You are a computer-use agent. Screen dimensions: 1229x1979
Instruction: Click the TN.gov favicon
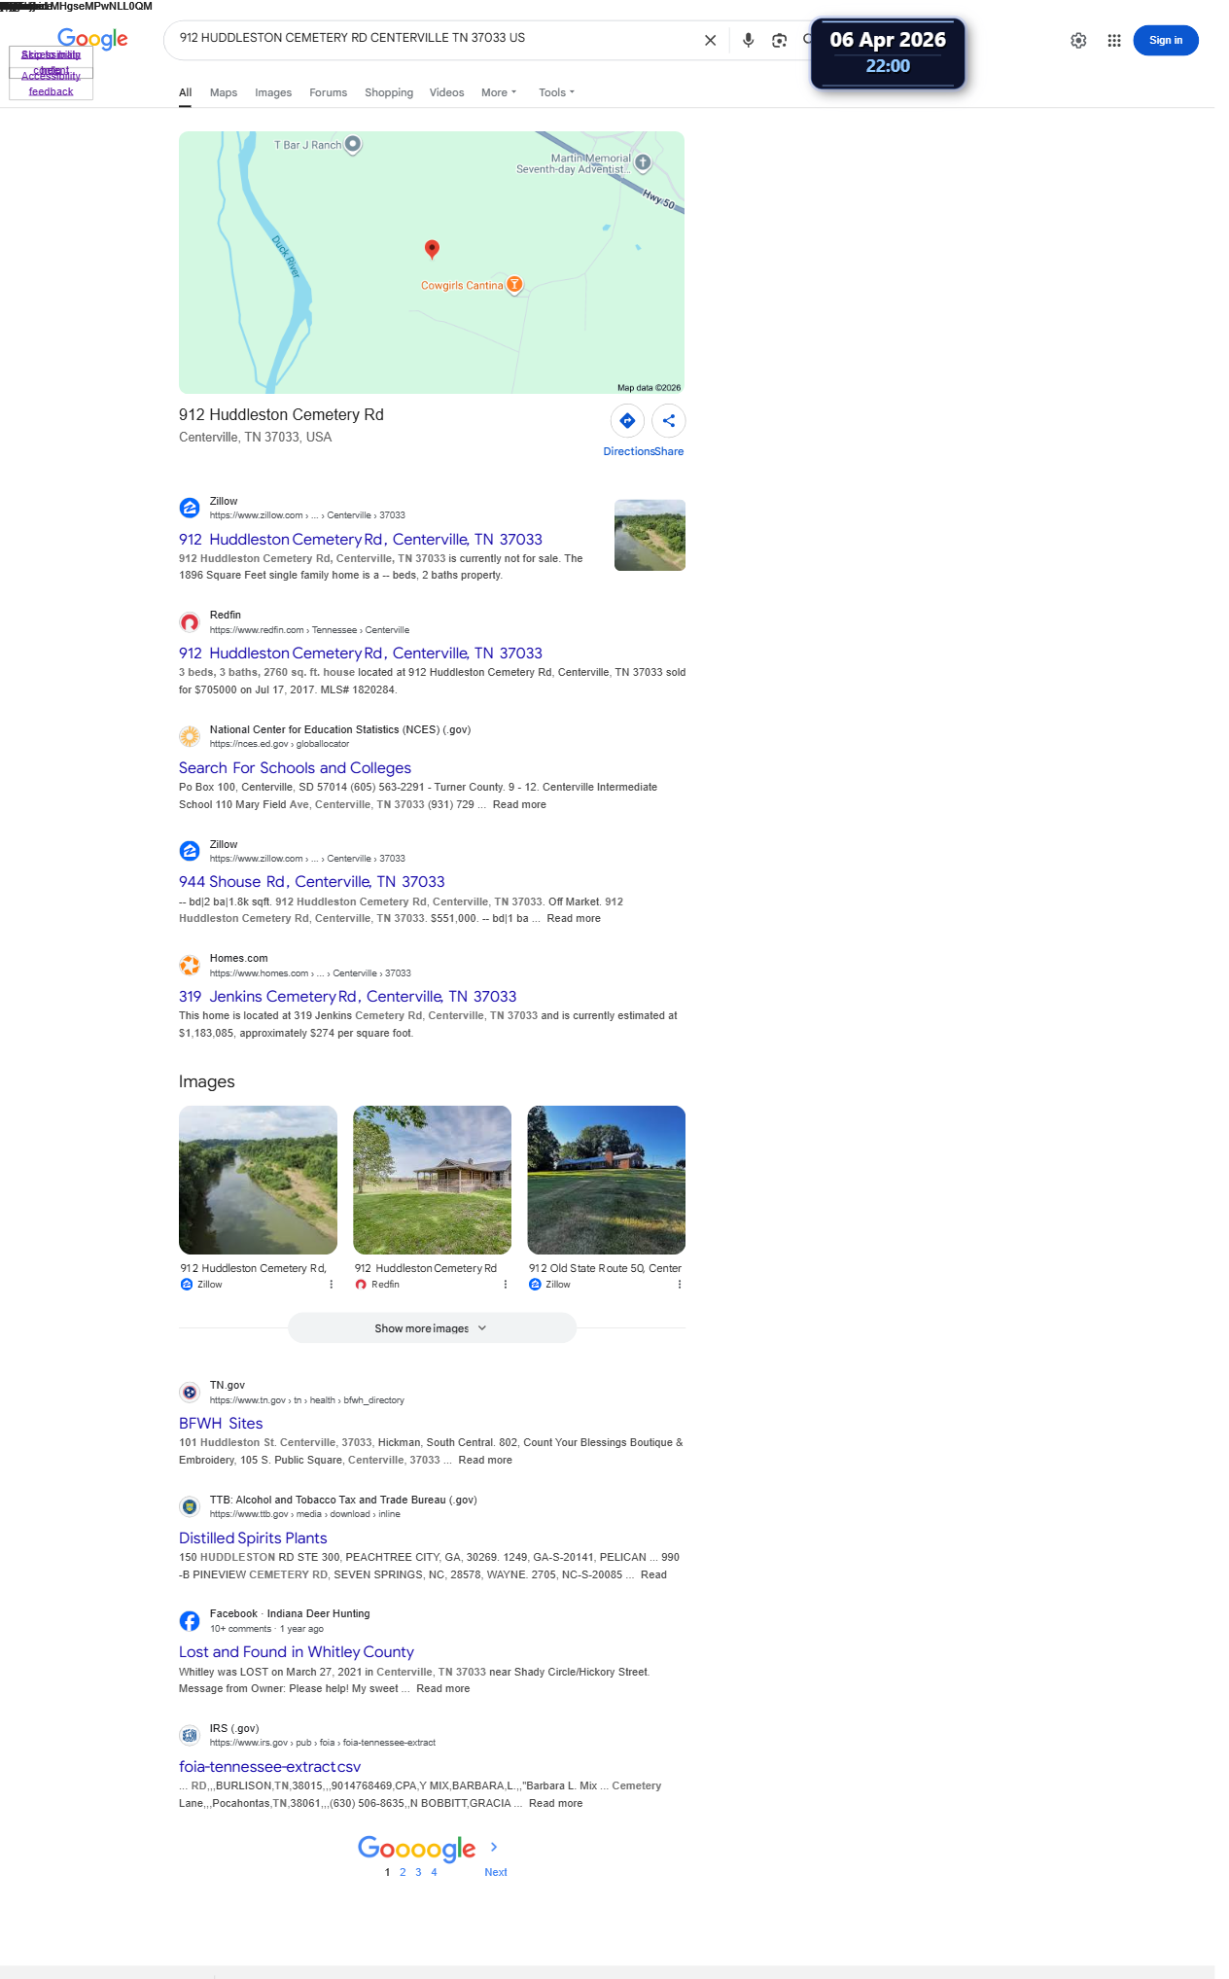(190, 1393)
